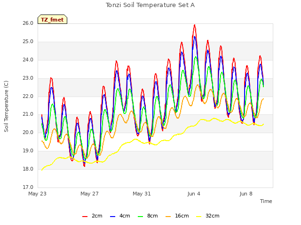Select the orange 16cm legend swatch
The height and width of the screenshot is (225, 301).
tap(168, 216)
